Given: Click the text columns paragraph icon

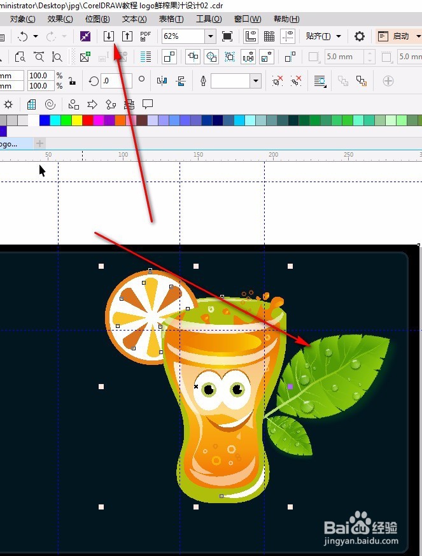Looking at the screenshot, I should coord(146,57).
